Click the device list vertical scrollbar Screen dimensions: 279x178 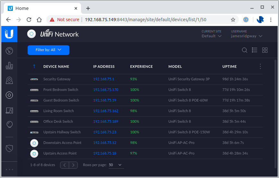click(x=275, y=114)
